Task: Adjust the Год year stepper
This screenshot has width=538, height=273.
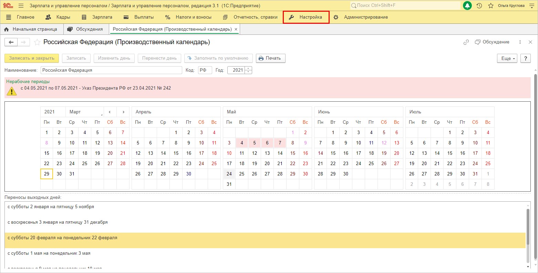Action: click(x=249, y=70)
